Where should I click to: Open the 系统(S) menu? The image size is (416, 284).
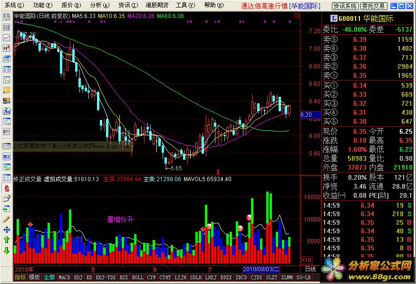point(14,5)
